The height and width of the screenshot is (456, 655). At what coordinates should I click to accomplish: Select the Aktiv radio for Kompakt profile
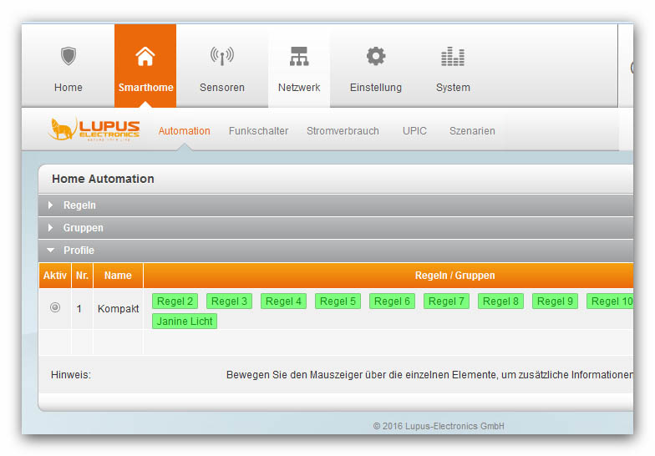[55, 307]
